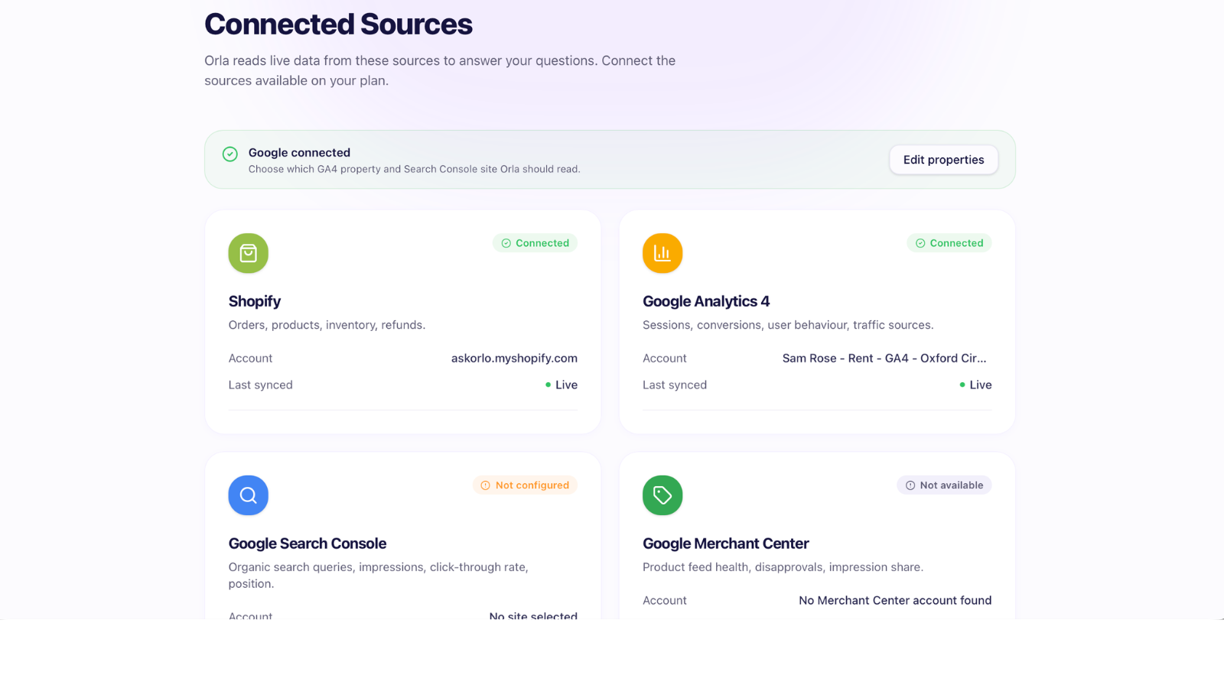Screen dimensions: 1224x688
Task: Click the Google Analytics 4 Connected badge
Action: click(949, 243)
